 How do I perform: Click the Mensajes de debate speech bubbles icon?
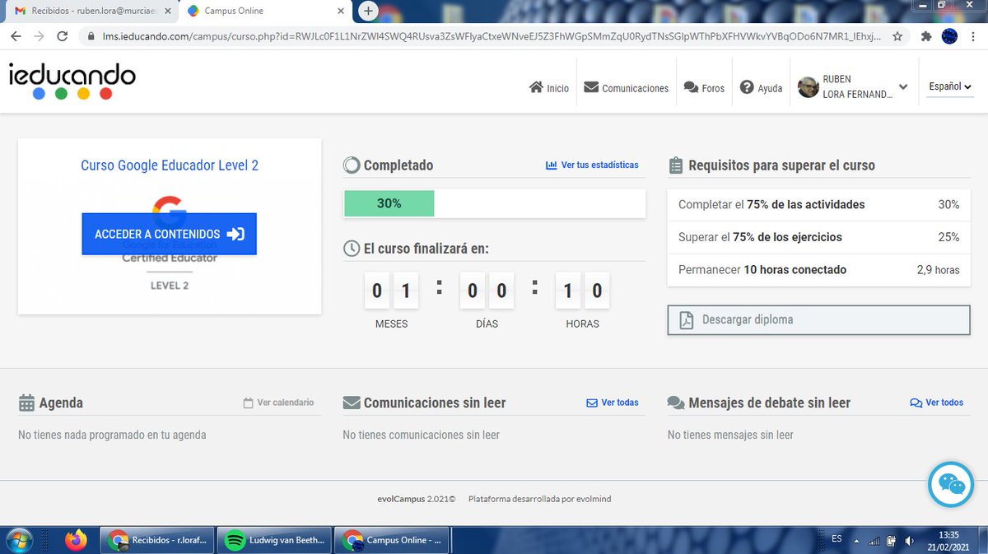click(x=676, y=403)
